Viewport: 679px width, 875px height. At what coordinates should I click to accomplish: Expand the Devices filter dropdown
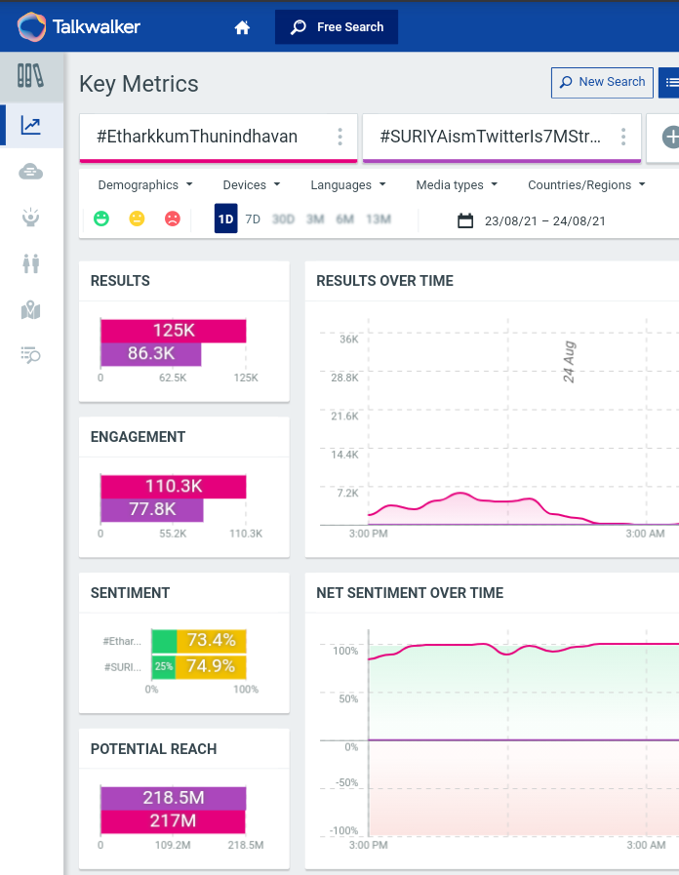click(x=251, y=185)
